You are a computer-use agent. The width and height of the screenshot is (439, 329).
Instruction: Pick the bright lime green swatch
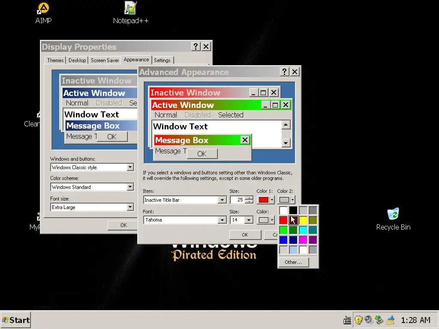pyautogui.click(x=283, y=230)
